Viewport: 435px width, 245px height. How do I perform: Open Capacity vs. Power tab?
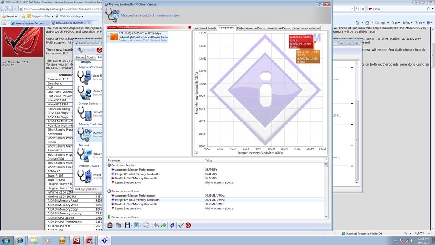coord(279,28)
